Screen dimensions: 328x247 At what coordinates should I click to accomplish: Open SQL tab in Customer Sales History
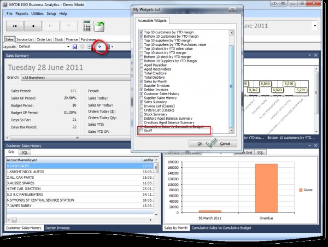[25, 152]
